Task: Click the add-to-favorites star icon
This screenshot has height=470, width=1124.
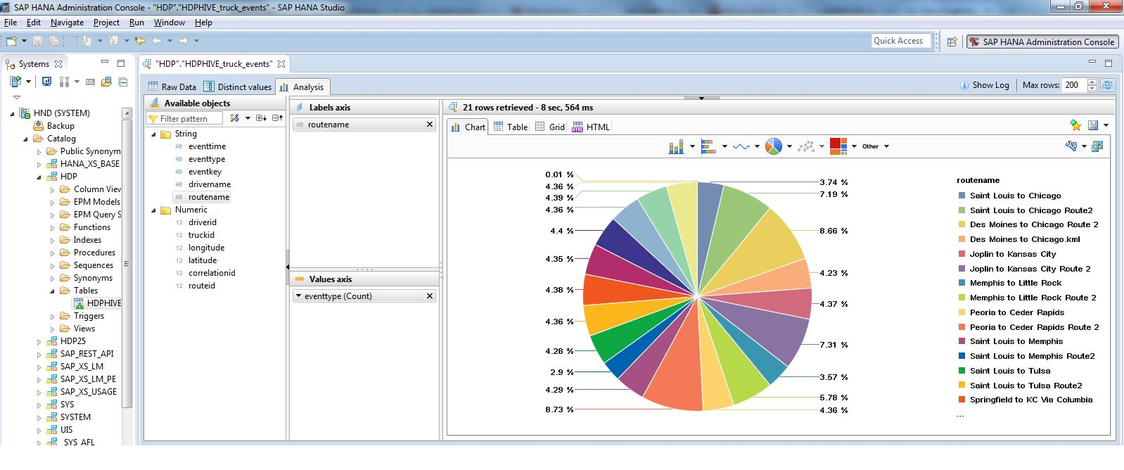Action: (1075, 125)
